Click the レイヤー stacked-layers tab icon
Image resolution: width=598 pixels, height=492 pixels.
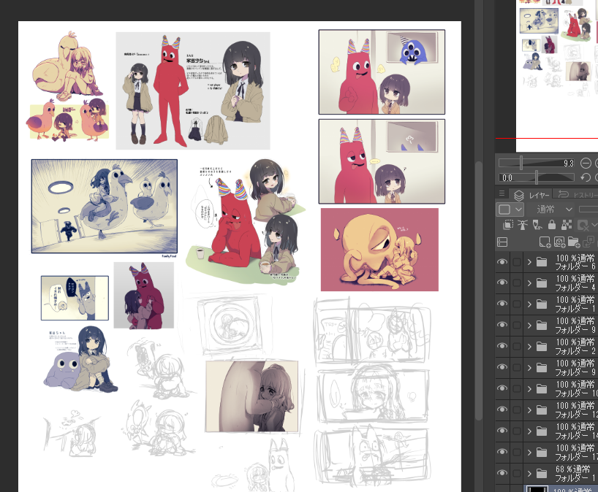point(518,196)
